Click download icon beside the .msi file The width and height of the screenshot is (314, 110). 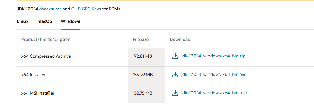(x=175, y=93)
